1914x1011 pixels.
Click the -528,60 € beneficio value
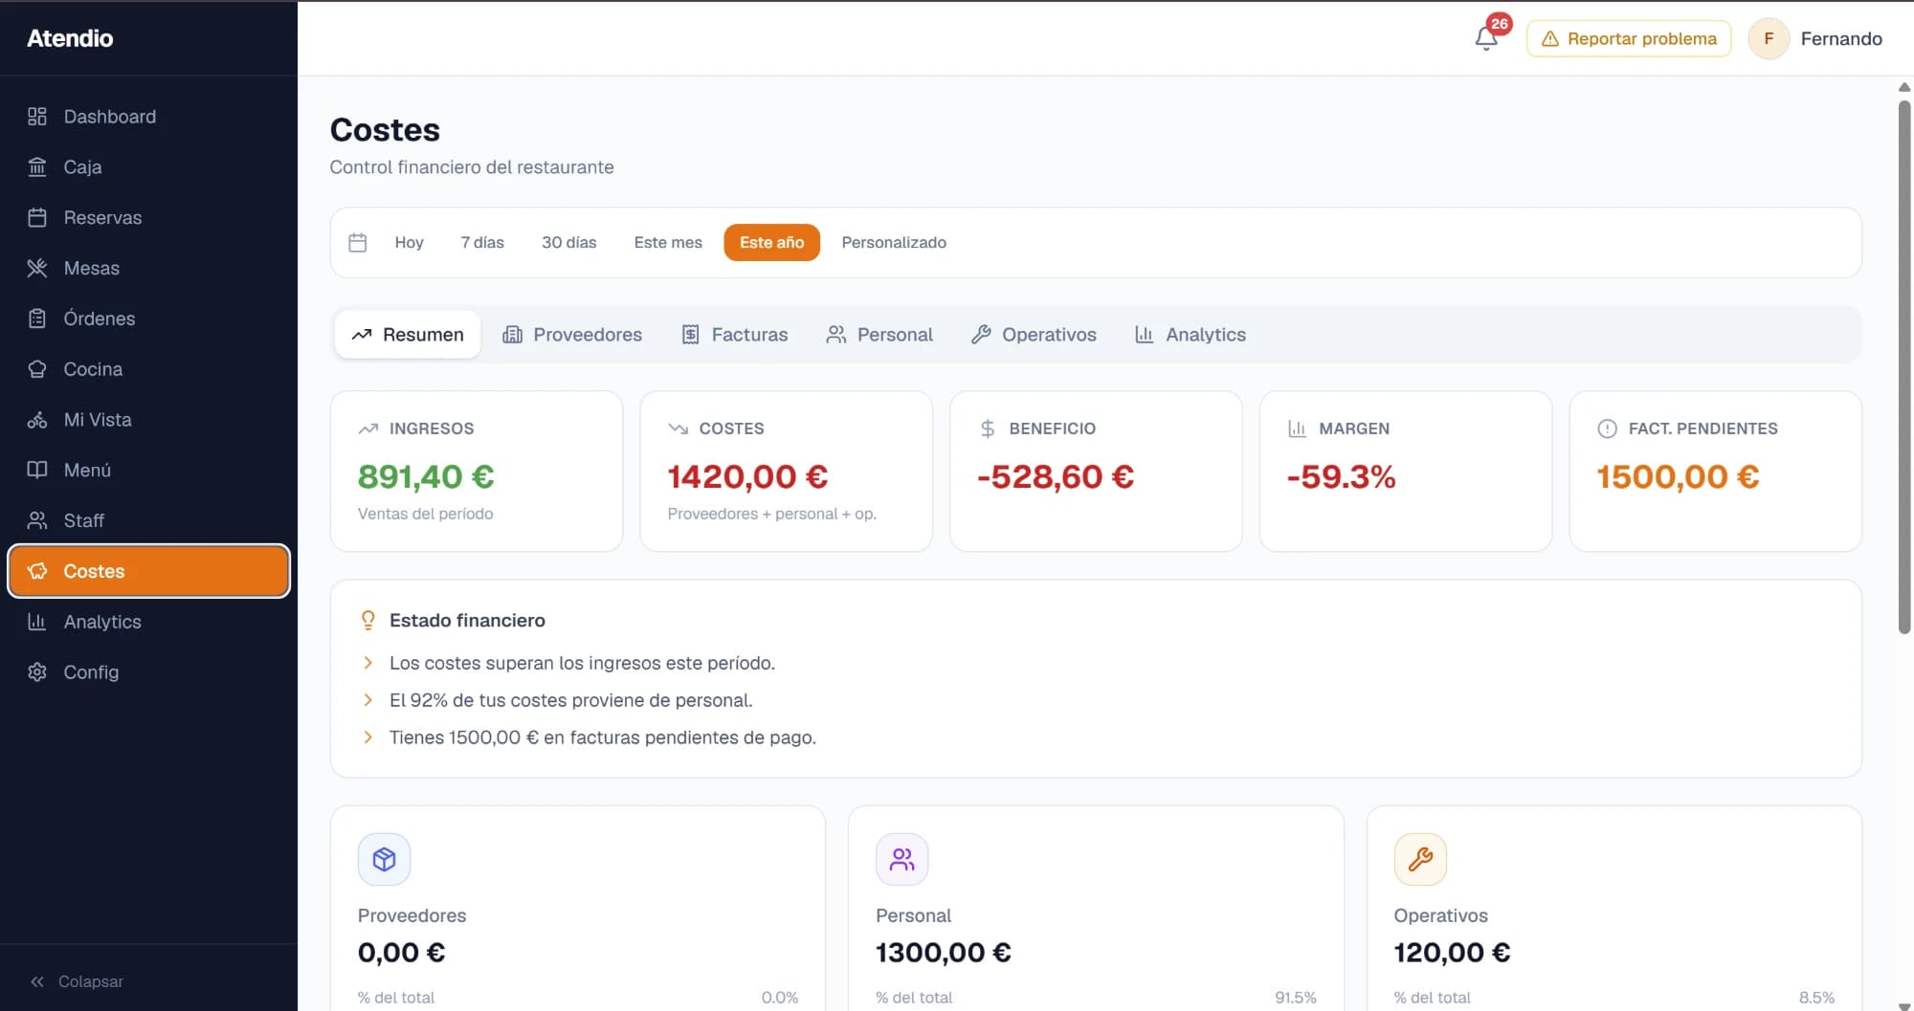(x=1056, y=476)
